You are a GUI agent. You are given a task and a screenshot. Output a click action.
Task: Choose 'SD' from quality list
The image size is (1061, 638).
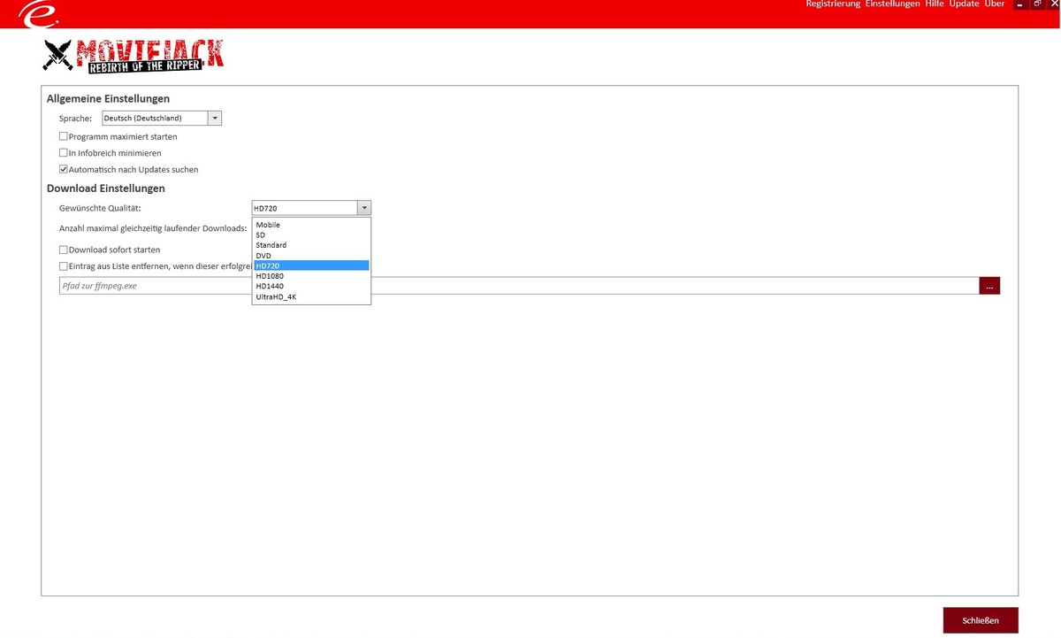tap(311, 235)
